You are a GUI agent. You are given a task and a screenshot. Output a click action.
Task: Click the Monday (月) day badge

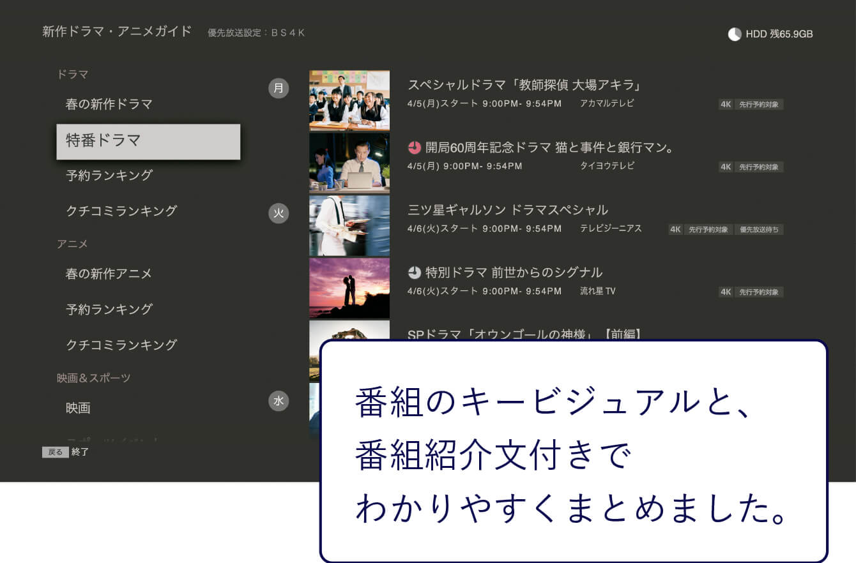click(279, 88)
